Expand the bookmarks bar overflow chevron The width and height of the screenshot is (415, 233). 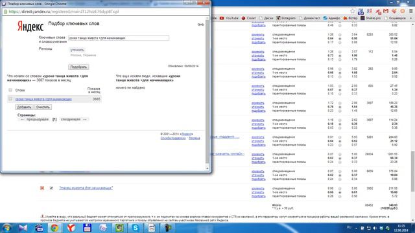(x=410, y=18)
